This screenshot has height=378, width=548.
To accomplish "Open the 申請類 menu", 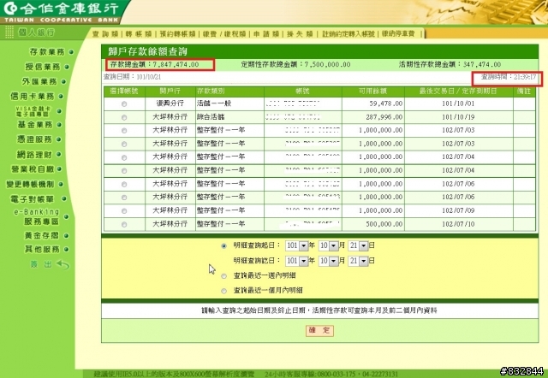I will point(266,34).
